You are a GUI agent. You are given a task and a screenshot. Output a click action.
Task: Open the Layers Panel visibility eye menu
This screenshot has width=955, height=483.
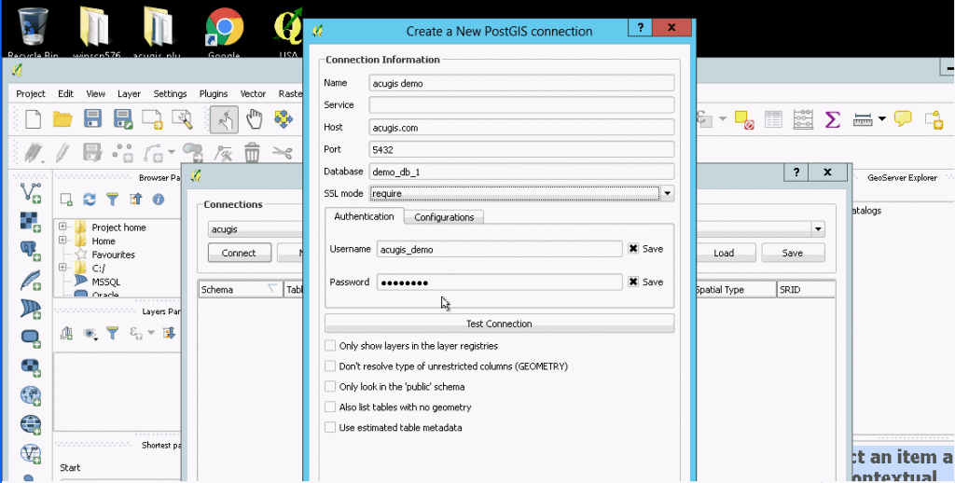tap(90, 333)
